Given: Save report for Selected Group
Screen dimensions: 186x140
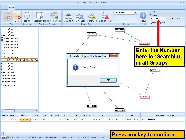Looking at the screenshot, I should [40, 17].
